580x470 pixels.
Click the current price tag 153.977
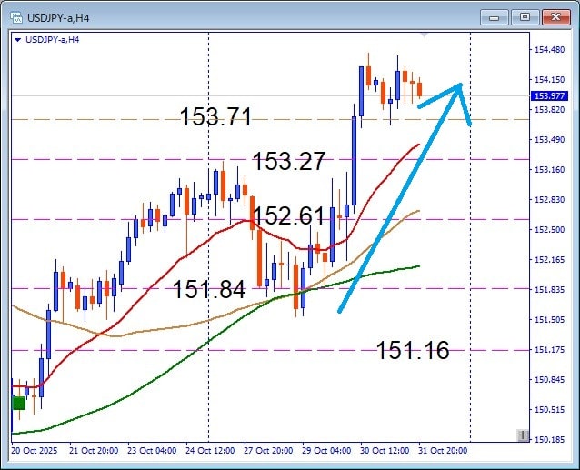(549, 95)
